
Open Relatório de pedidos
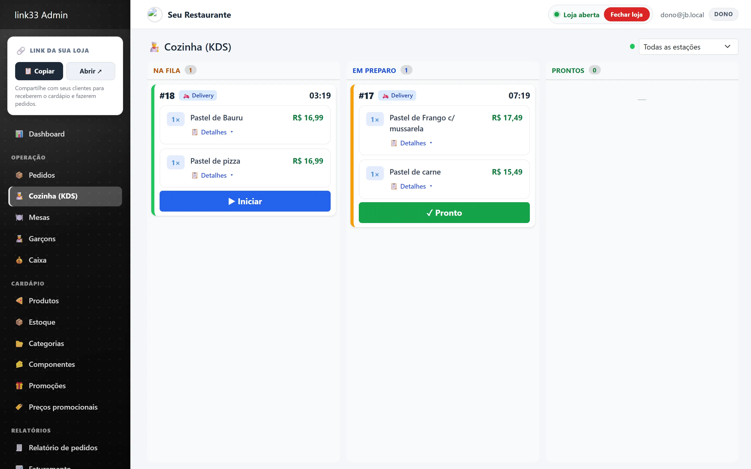point(65,448)
